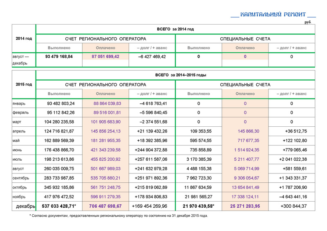Select the header 'ВСЕГО за 2014 год'
Viewport: 327px width, 231px height.
point(175,29)
